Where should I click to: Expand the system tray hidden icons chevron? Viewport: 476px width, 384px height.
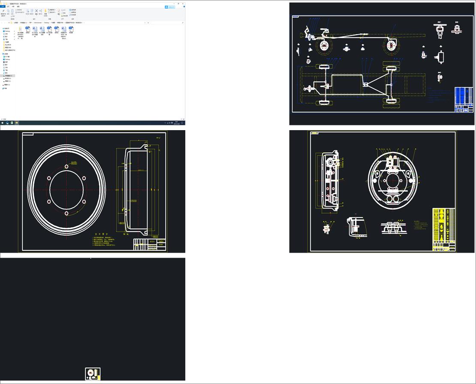[165, 123]
